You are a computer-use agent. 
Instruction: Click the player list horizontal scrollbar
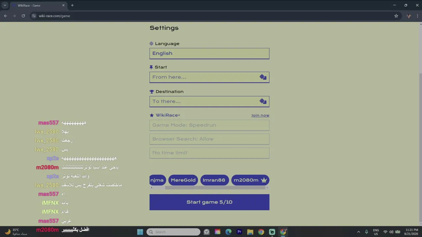point(215,188)
